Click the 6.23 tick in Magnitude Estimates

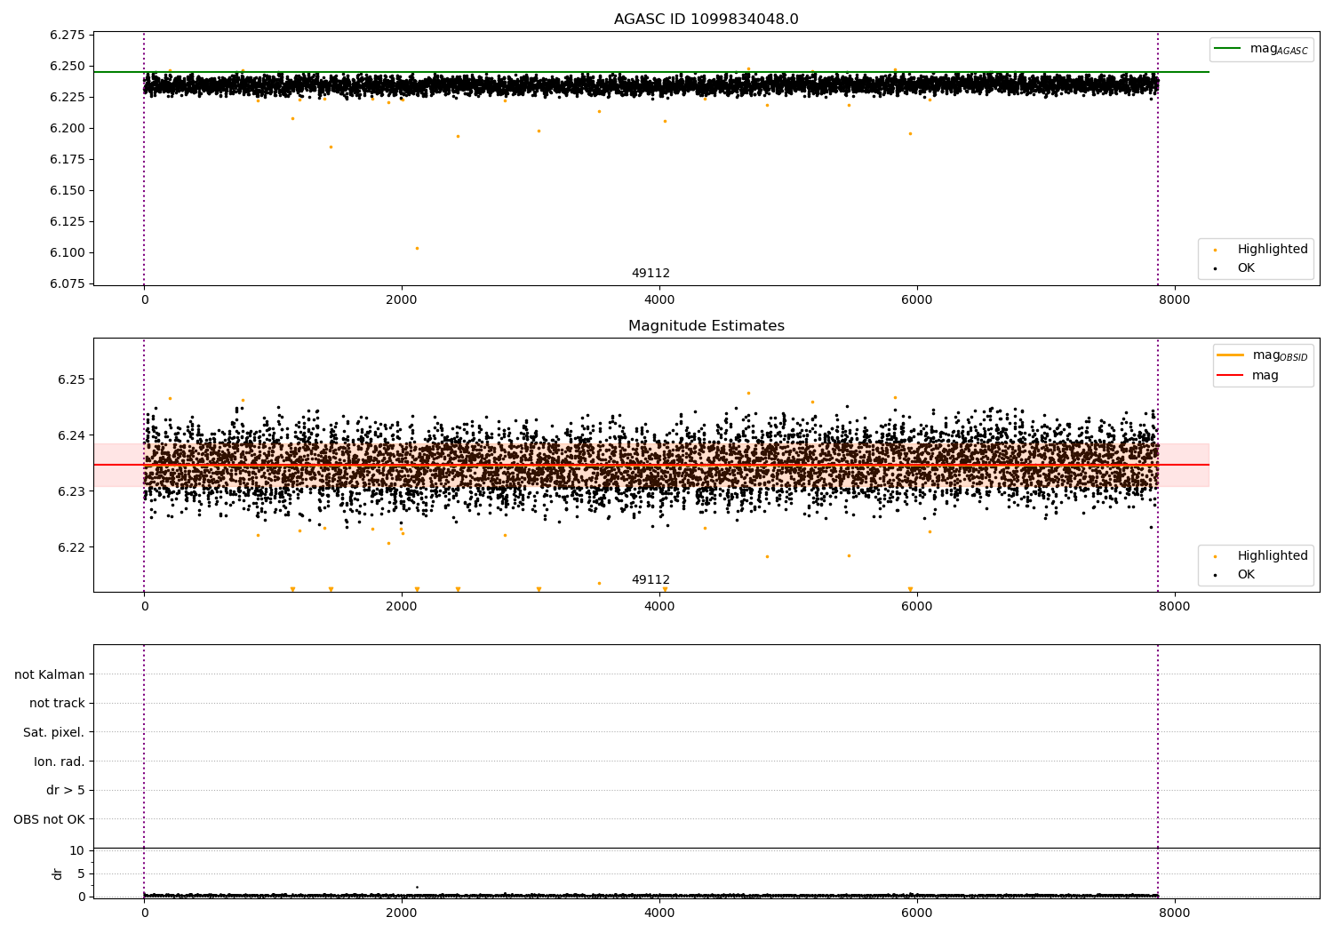pyautogui.click(x=72, y=492)
